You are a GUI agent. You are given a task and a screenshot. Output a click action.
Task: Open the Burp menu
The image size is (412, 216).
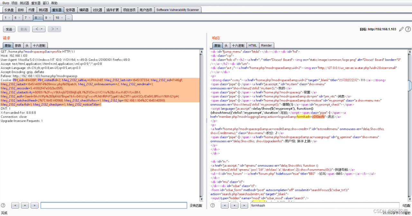coord(5,3)
